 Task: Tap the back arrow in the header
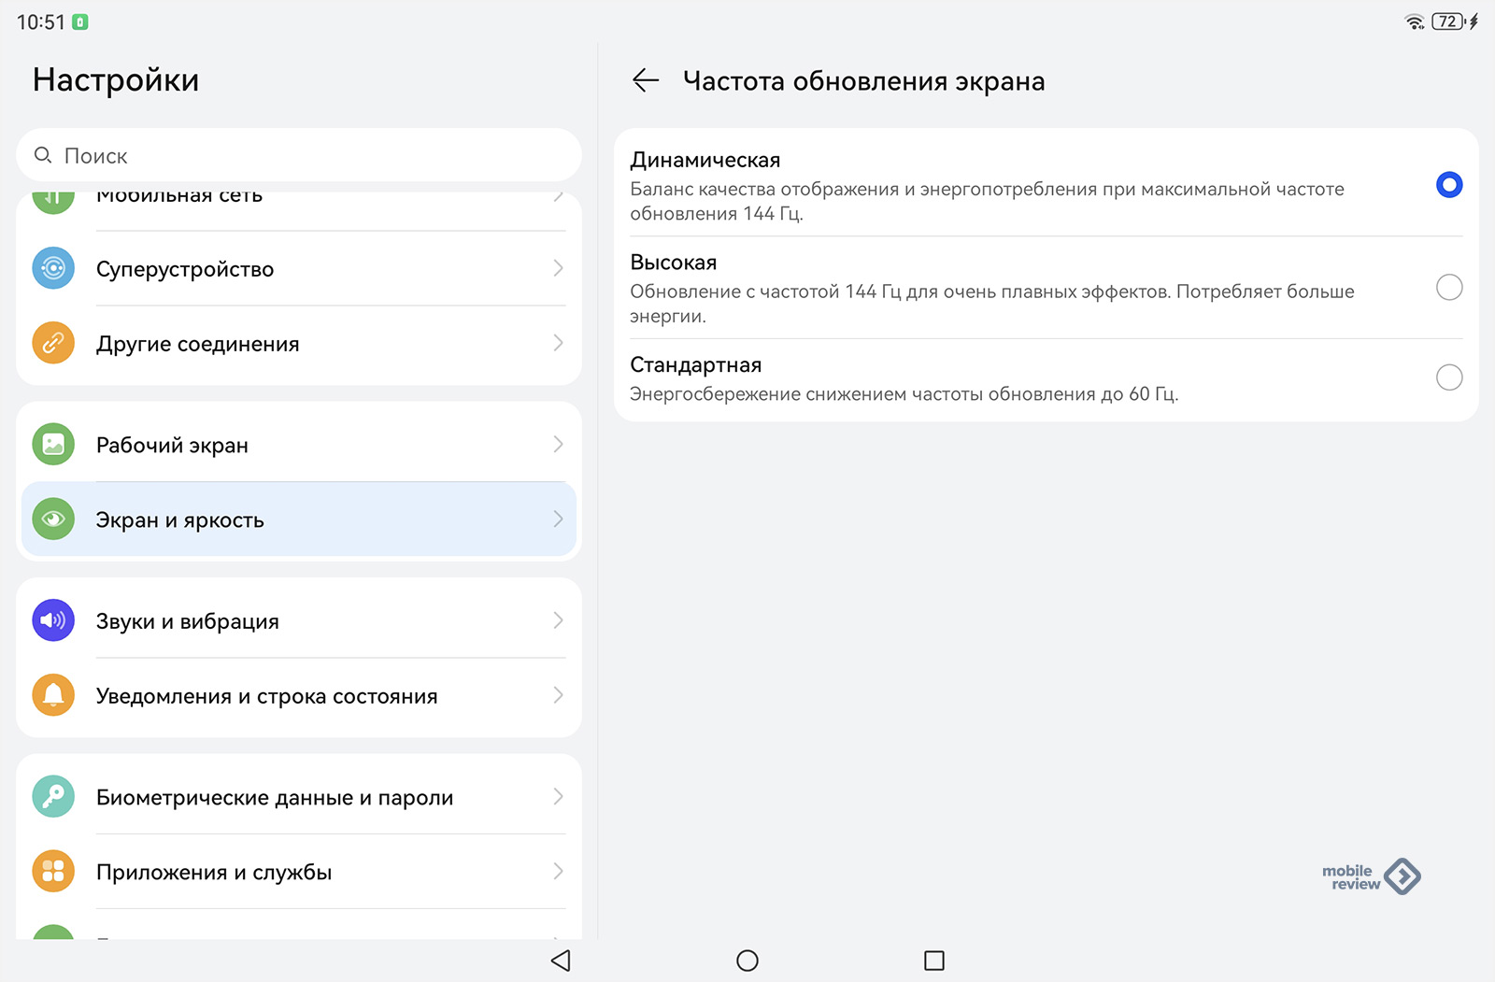point(646,81)
